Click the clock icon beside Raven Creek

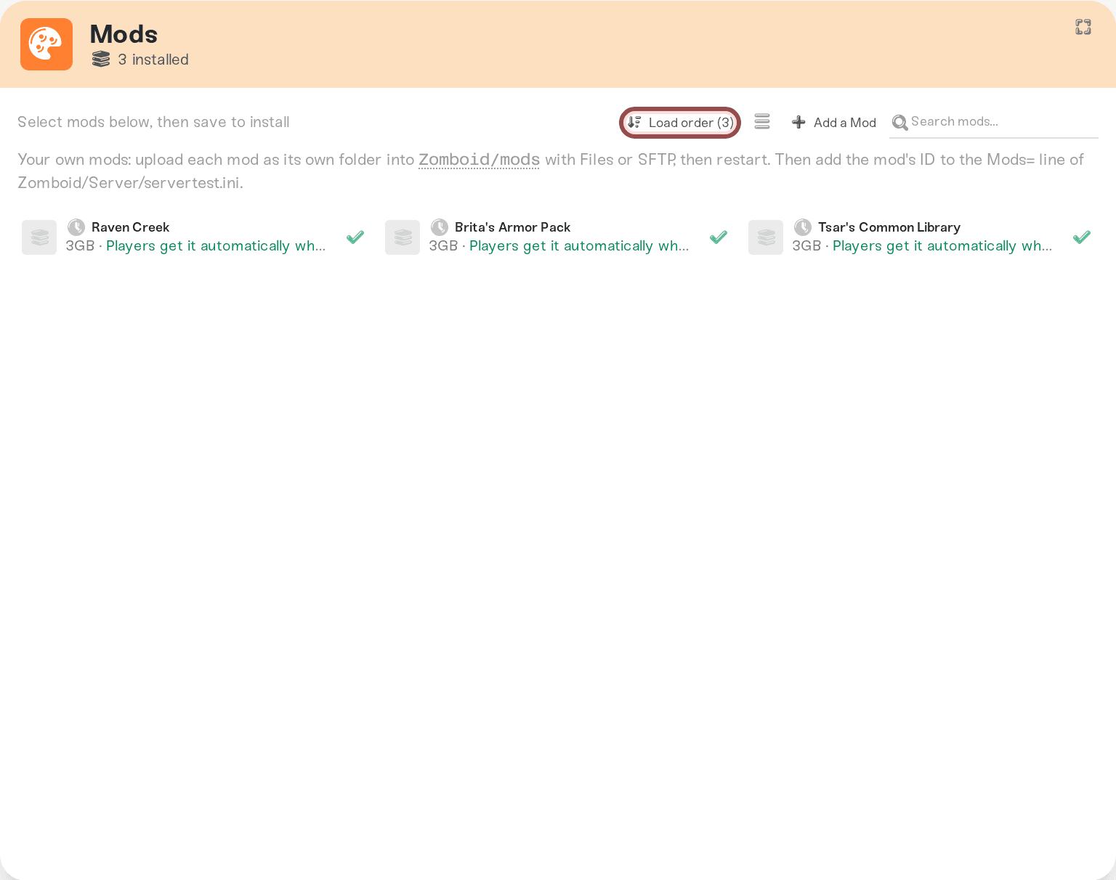tap(76, 227)
